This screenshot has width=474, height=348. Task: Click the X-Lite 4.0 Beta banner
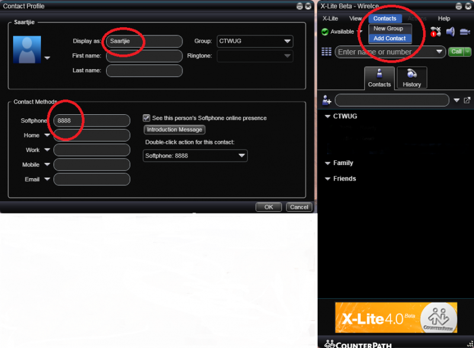pos(396,318)
